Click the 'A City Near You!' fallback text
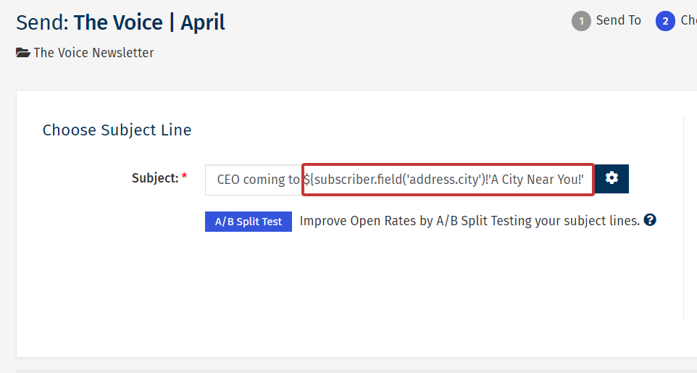Screen dimensions: 697x373 [x=537, y=180]
